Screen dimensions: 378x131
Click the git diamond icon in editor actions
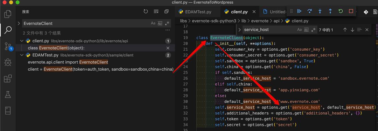click(366, 12)
